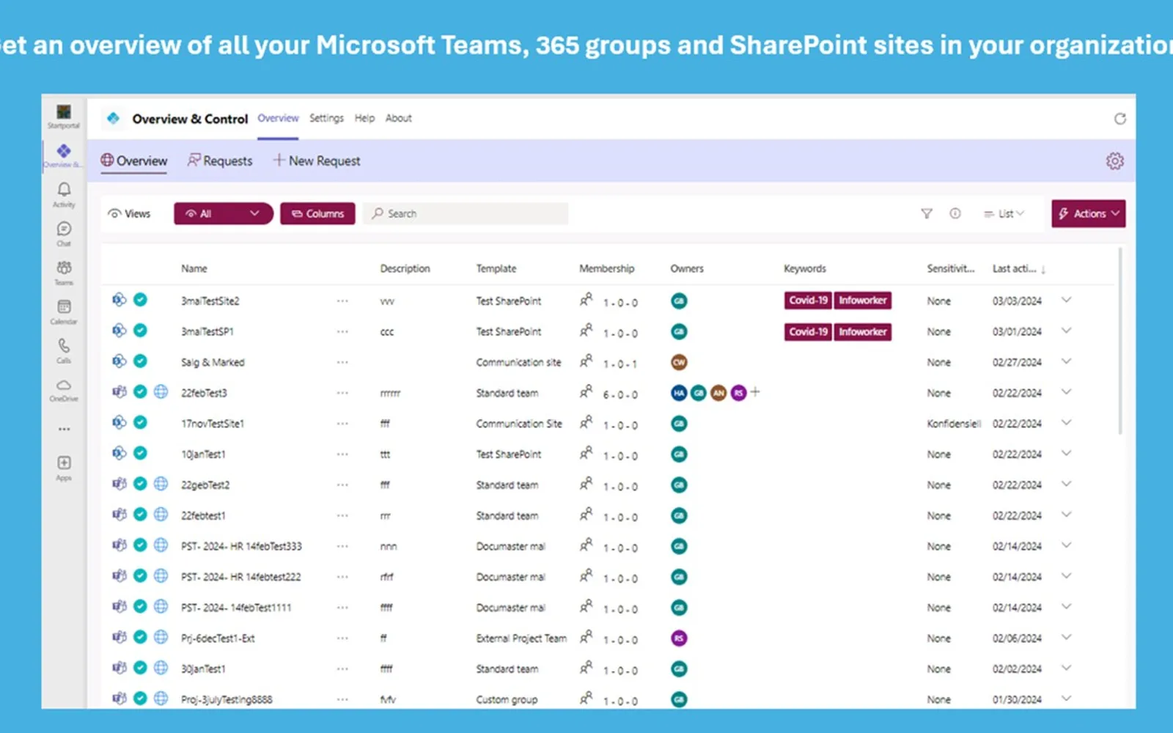Open Activity in Teams sidebar
The width and height of the screenshot is (1173, 733).
(x=64, y=195)
